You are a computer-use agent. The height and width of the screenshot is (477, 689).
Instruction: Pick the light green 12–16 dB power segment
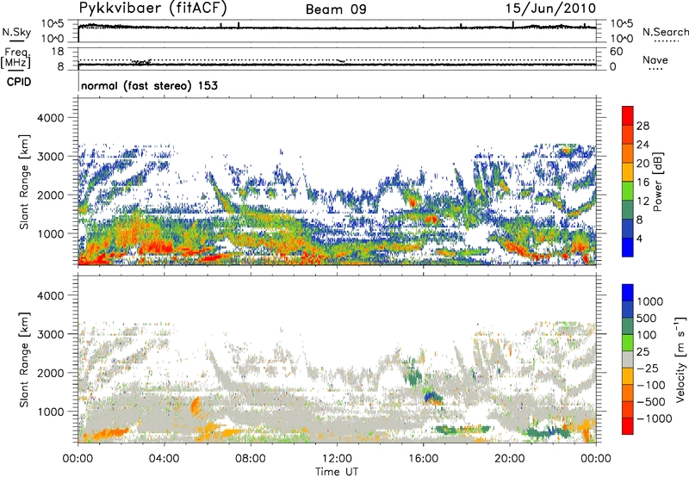(628, 191)
